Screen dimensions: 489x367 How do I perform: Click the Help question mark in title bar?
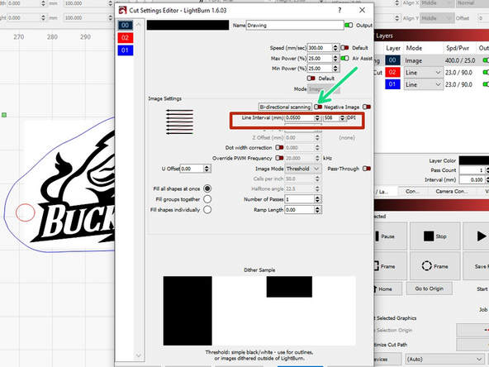pos(339,10)
